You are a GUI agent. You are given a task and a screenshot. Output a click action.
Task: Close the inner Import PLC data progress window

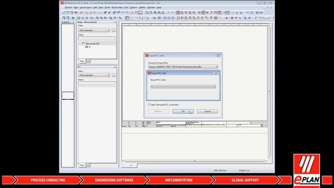216,73
